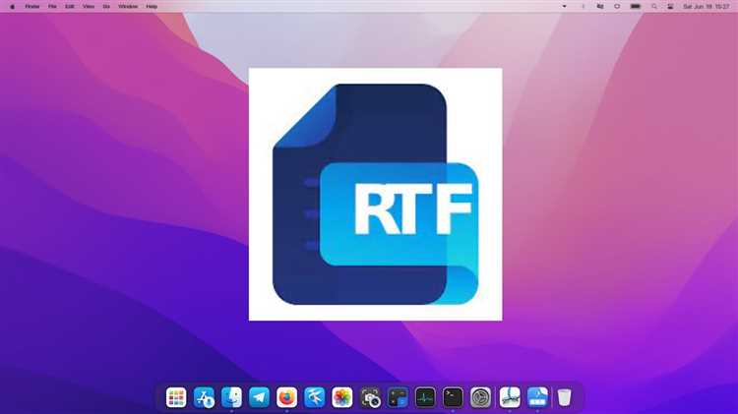Open the Apple menu

pyautogui.click(x=12, y=7)
